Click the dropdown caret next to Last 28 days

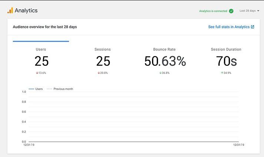coord(258,11)
